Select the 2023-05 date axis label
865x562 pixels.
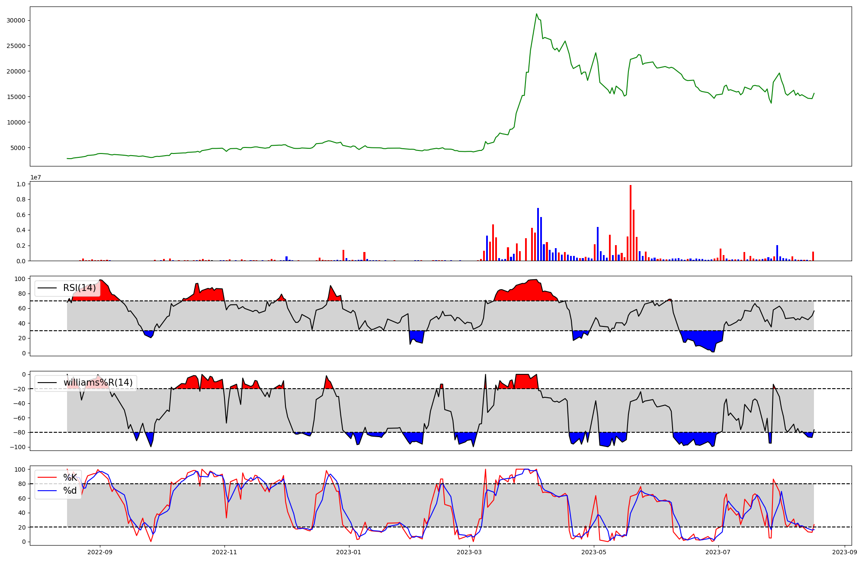pos(594,552)
